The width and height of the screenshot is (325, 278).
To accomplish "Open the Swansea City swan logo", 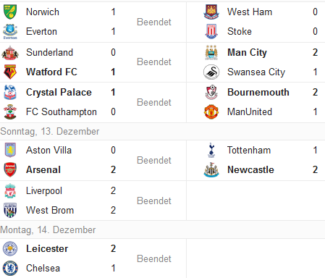I will coord(211,72).
